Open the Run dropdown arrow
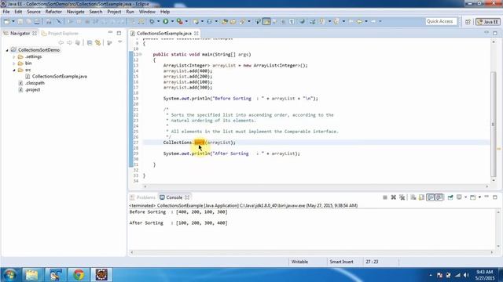The width and height of the screenshot is (503, 282). pyautogui.click(x=172, y=21)
